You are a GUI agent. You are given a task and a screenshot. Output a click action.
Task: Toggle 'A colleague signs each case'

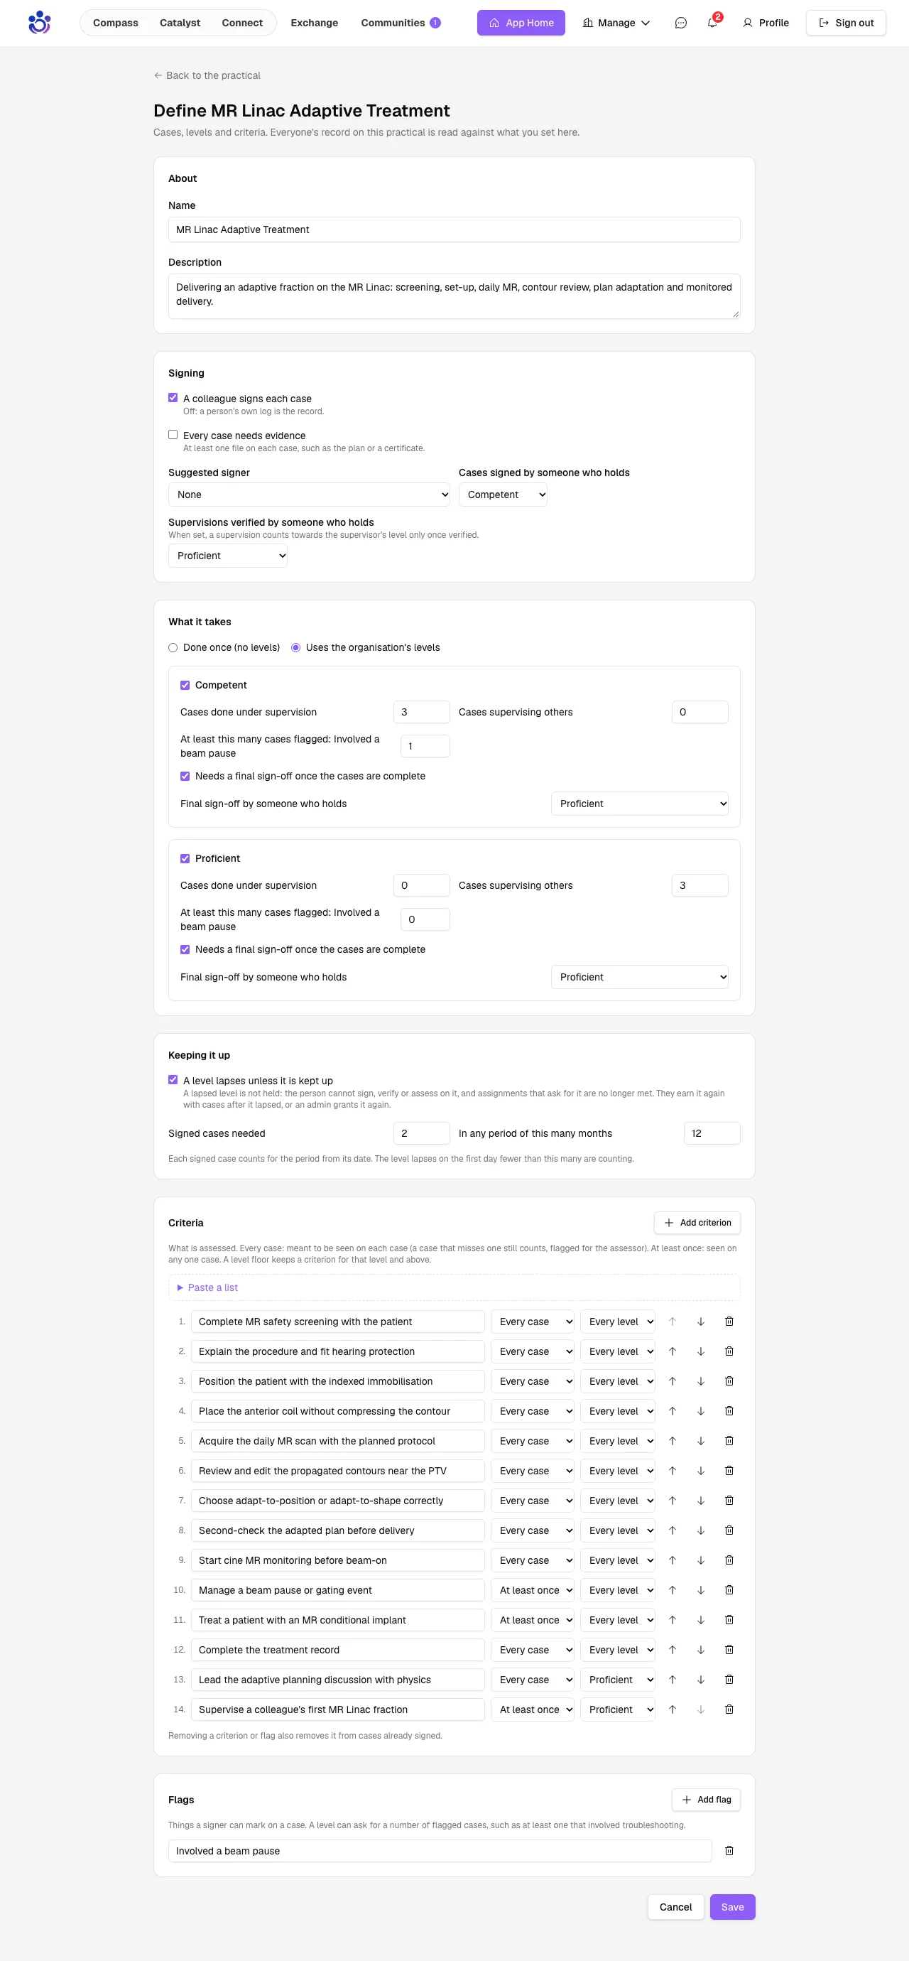click(x=173, y=397)
